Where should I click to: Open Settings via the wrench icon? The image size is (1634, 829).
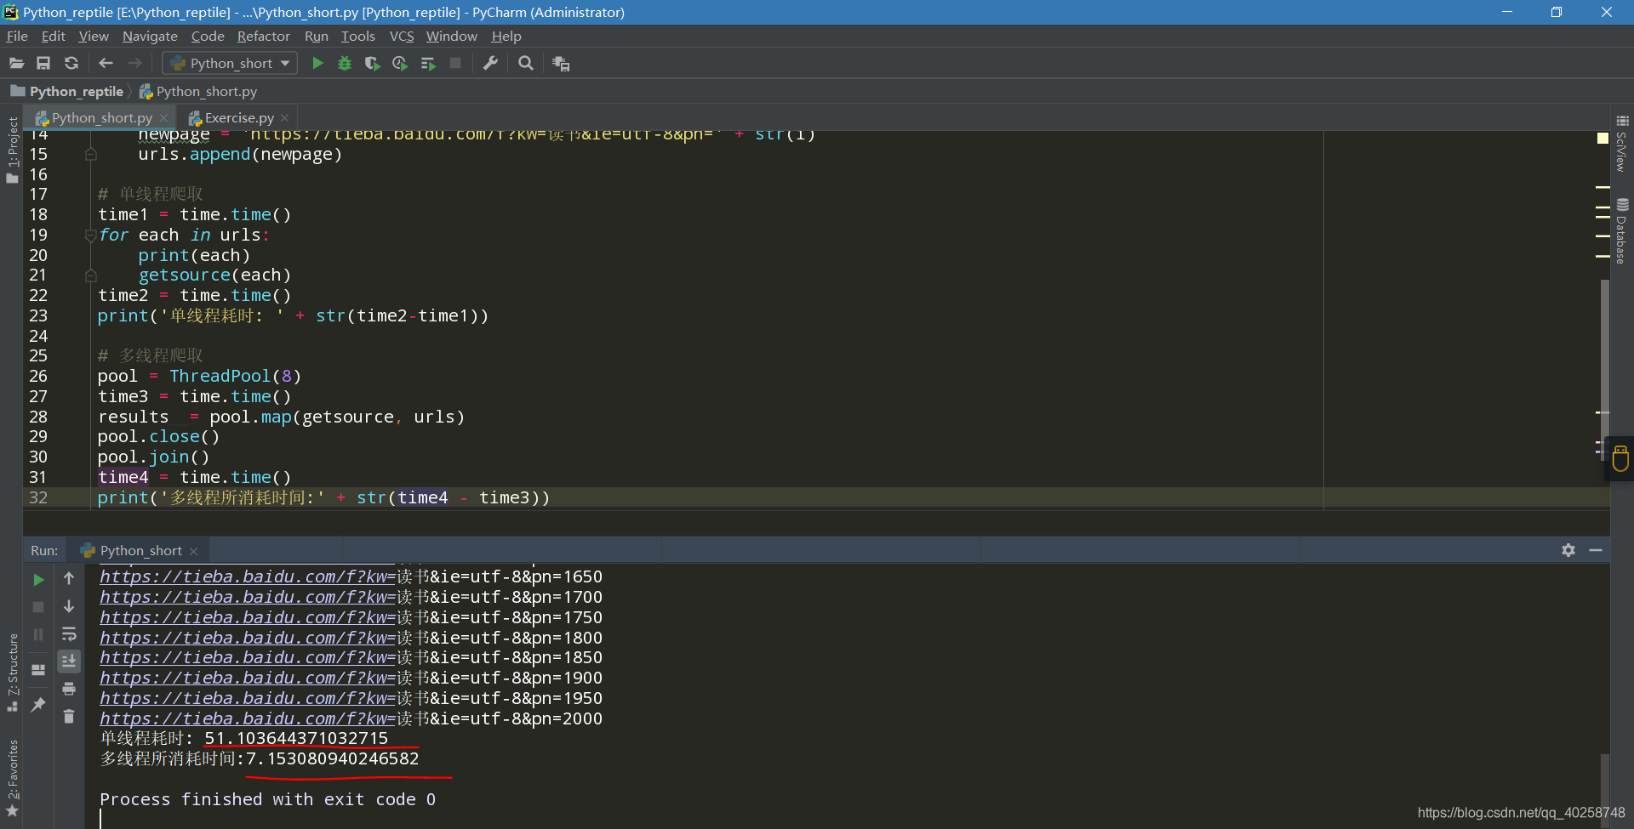(x=490, y=63)
